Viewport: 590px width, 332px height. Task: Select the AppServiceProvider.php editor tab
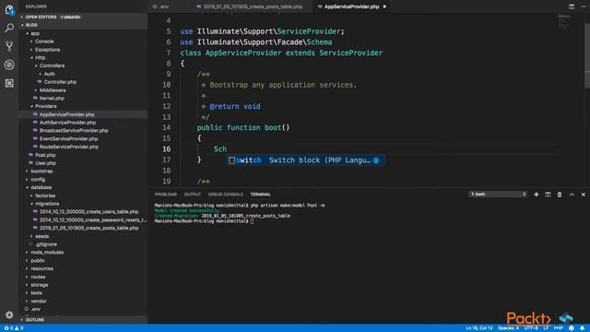(351, 6)
